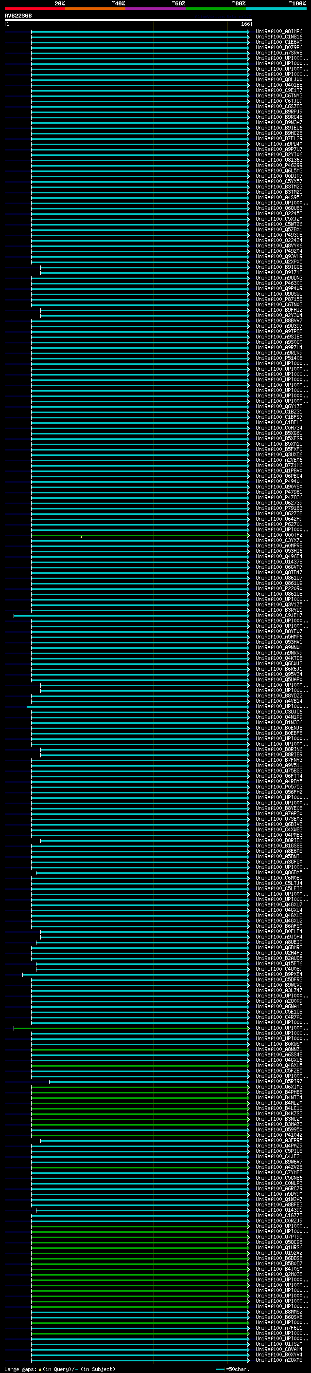Select the label UniRef100_C6TNY3
311x1373 pixels.
pos(278,95)
